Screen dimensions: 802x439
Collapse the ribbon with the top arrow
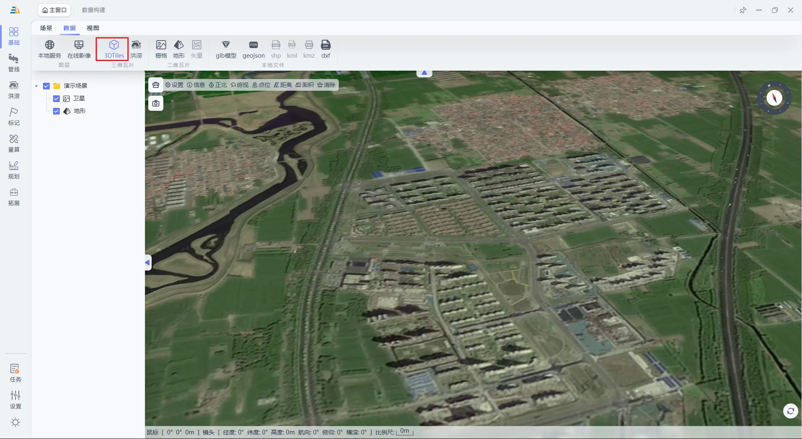point(424,73)
